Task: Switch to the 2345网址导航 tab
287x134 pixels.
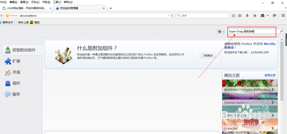Action: point(26,8)
